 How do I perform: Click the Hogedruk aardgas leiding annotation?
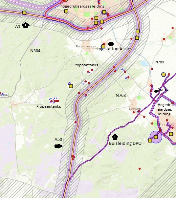click(x=166, y=109)
